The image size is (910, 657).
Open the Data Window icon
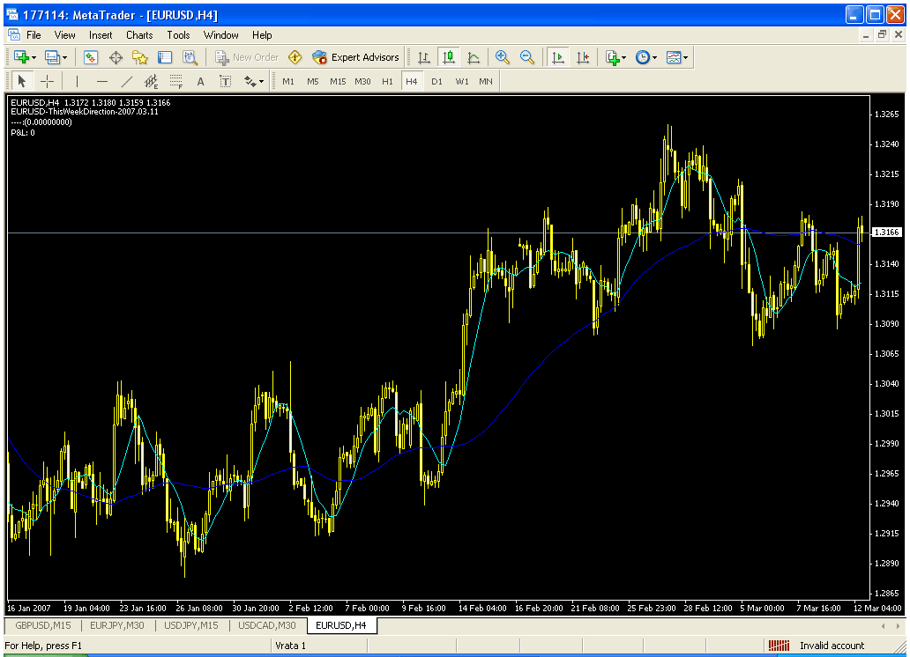pos(116,57)
